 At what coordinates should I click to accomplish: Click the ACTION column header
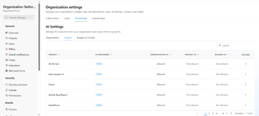[246, 55]
